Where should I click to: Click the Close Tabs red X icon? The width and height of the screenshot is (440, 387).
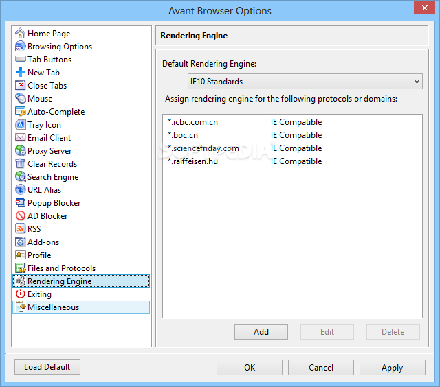[x=20, y=85]
